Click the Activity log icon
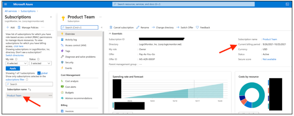The height and width of the screenshot is (116, 294). [x=62, y=40]
